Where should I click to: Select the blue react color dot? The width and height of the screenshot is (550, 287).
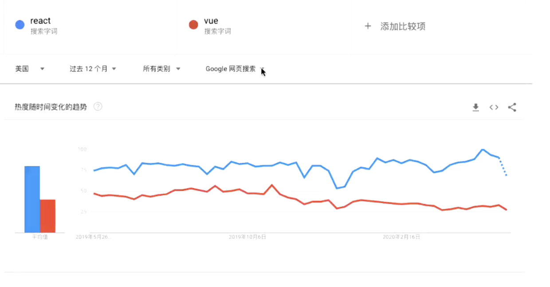20,24
